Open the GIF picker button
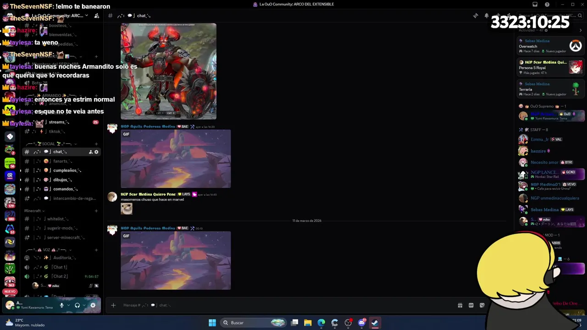Viewport: 587px width, 330px height. pos(471,305)
